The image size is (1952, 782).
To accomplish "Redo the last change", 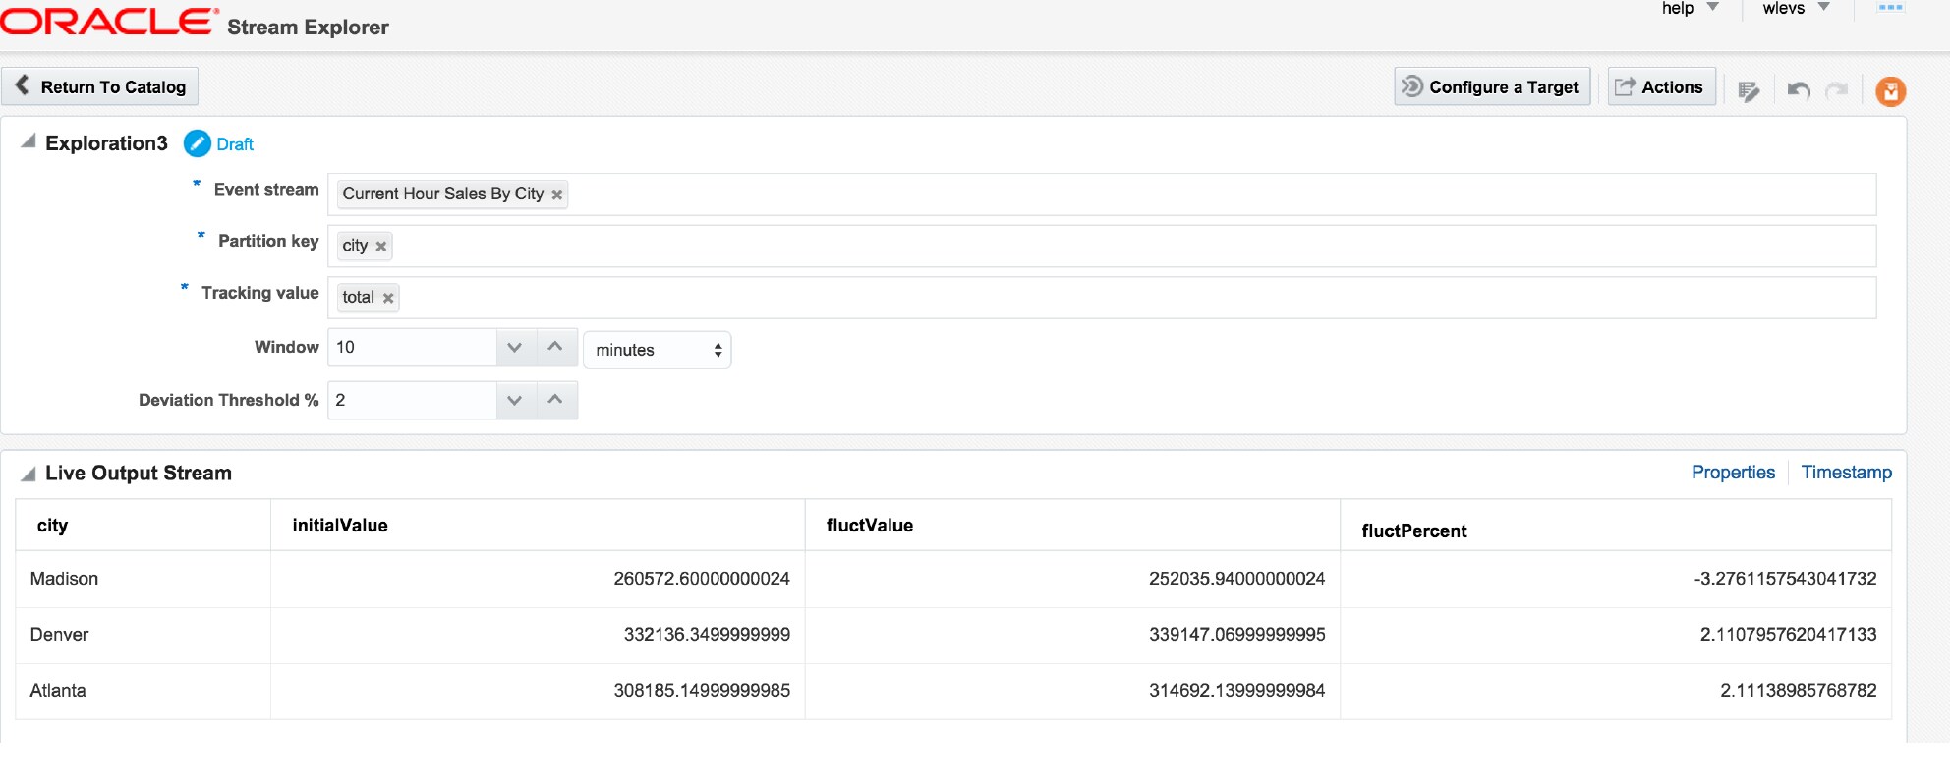I will pyautogui.click(x=1836, y=90).
